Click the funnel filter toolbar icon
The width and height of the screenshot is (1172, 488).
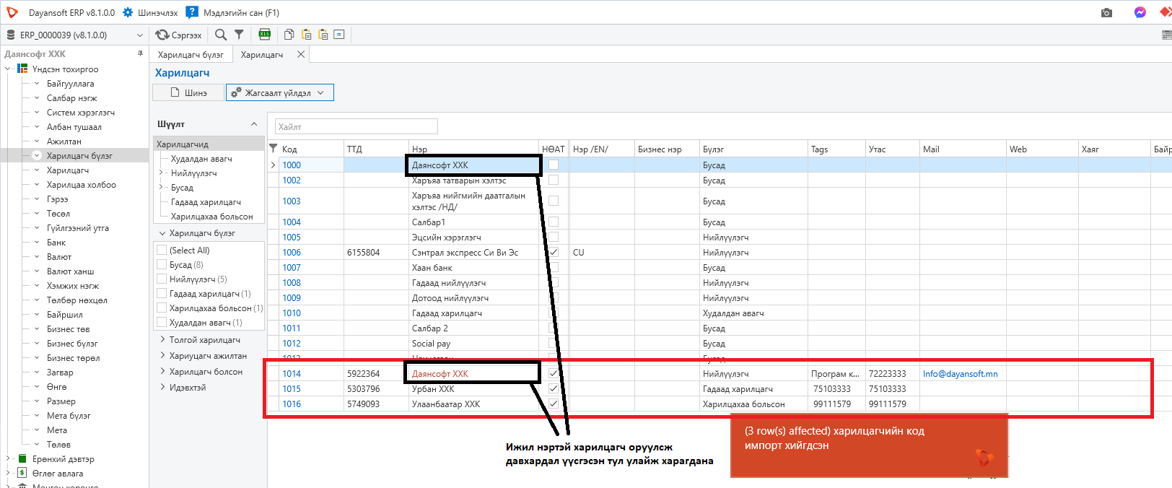pos(239,35)
